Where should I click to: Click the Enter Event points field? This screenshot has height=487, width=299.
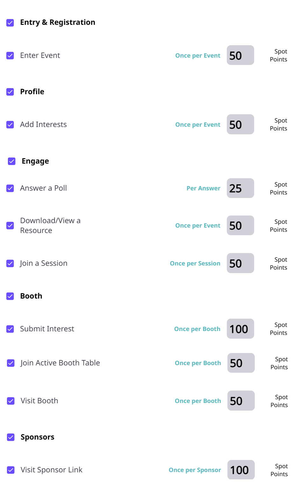tap(240, 55)
